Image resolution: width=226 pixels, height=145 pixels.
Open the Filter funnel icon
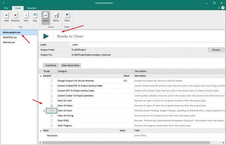[x=67, y=15]
